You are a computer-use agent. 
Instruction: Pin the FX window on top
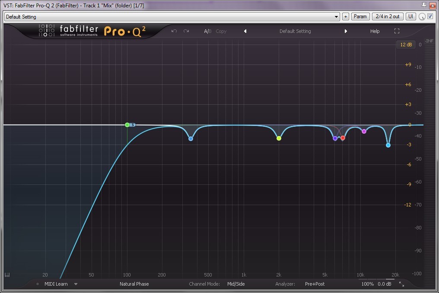pos(424,5)
